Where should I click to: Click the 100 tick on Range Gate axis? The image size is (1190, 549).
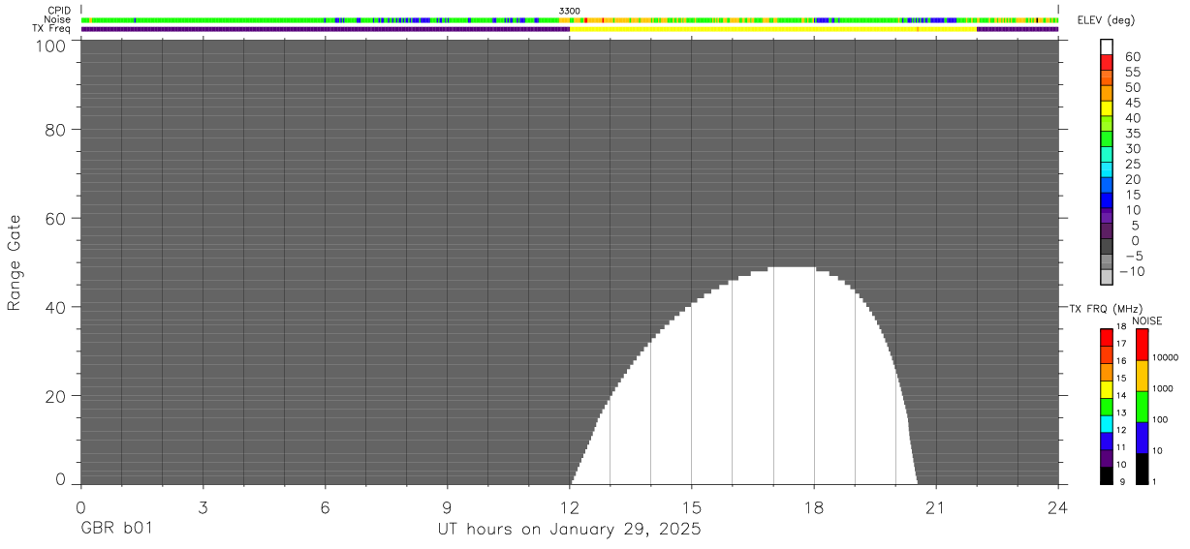(x=50, y=46)
